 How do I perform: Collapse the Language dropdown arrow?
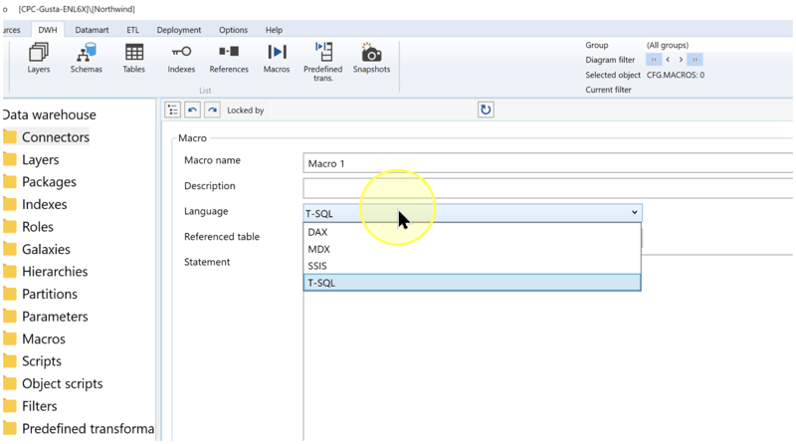pyautogui.click(x=634, y=212)
